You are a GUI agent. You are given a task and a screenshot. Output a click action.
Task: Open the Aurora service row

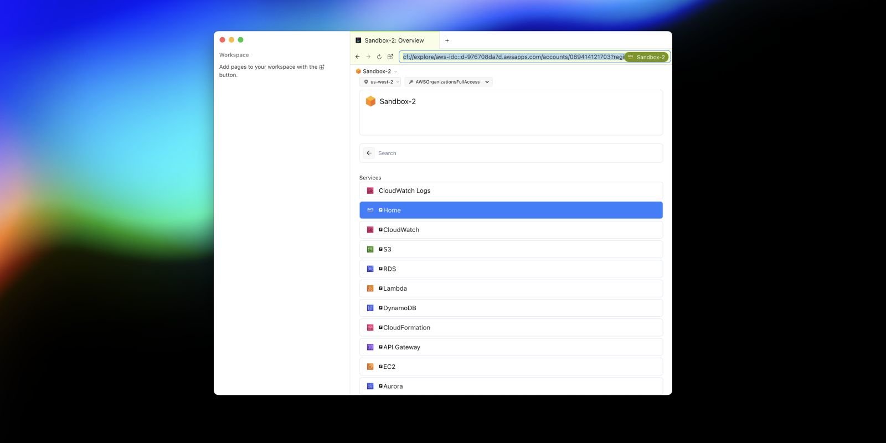pos(511,386)
